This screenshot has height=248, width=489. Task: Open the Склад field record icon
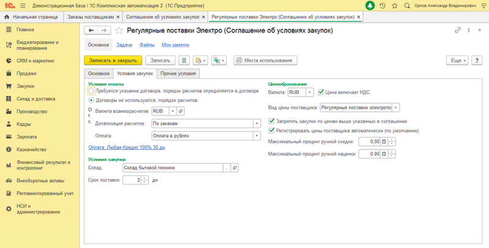coord(235,167)
